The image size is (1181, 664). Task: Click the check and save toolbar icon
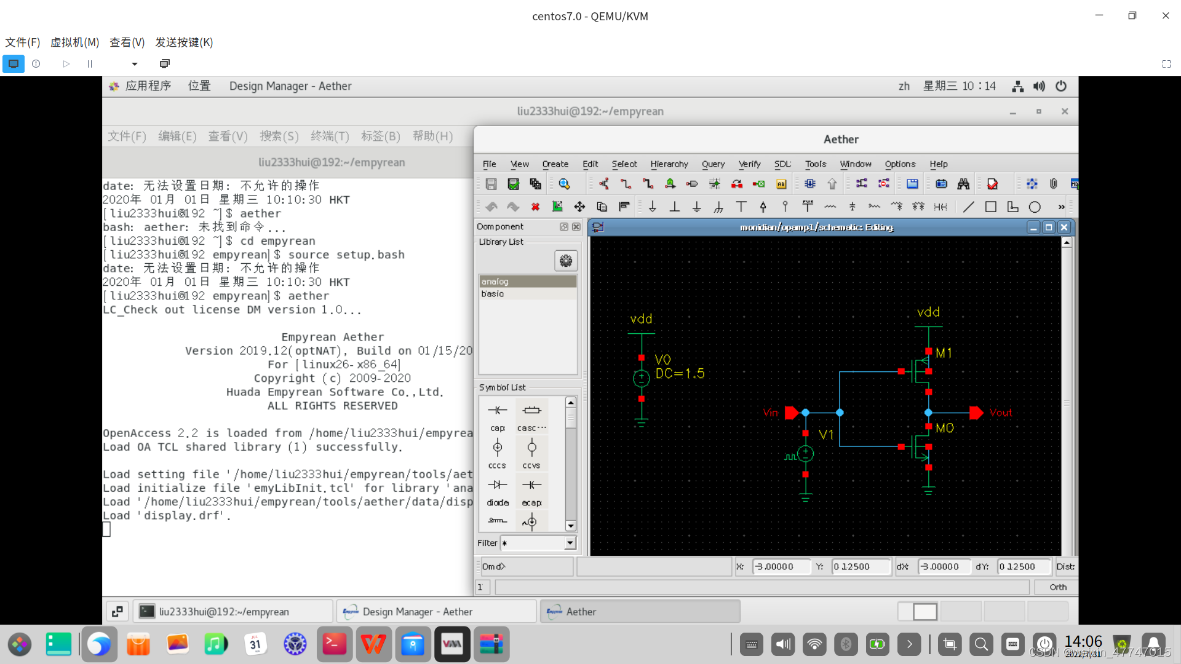click(513, 184)
